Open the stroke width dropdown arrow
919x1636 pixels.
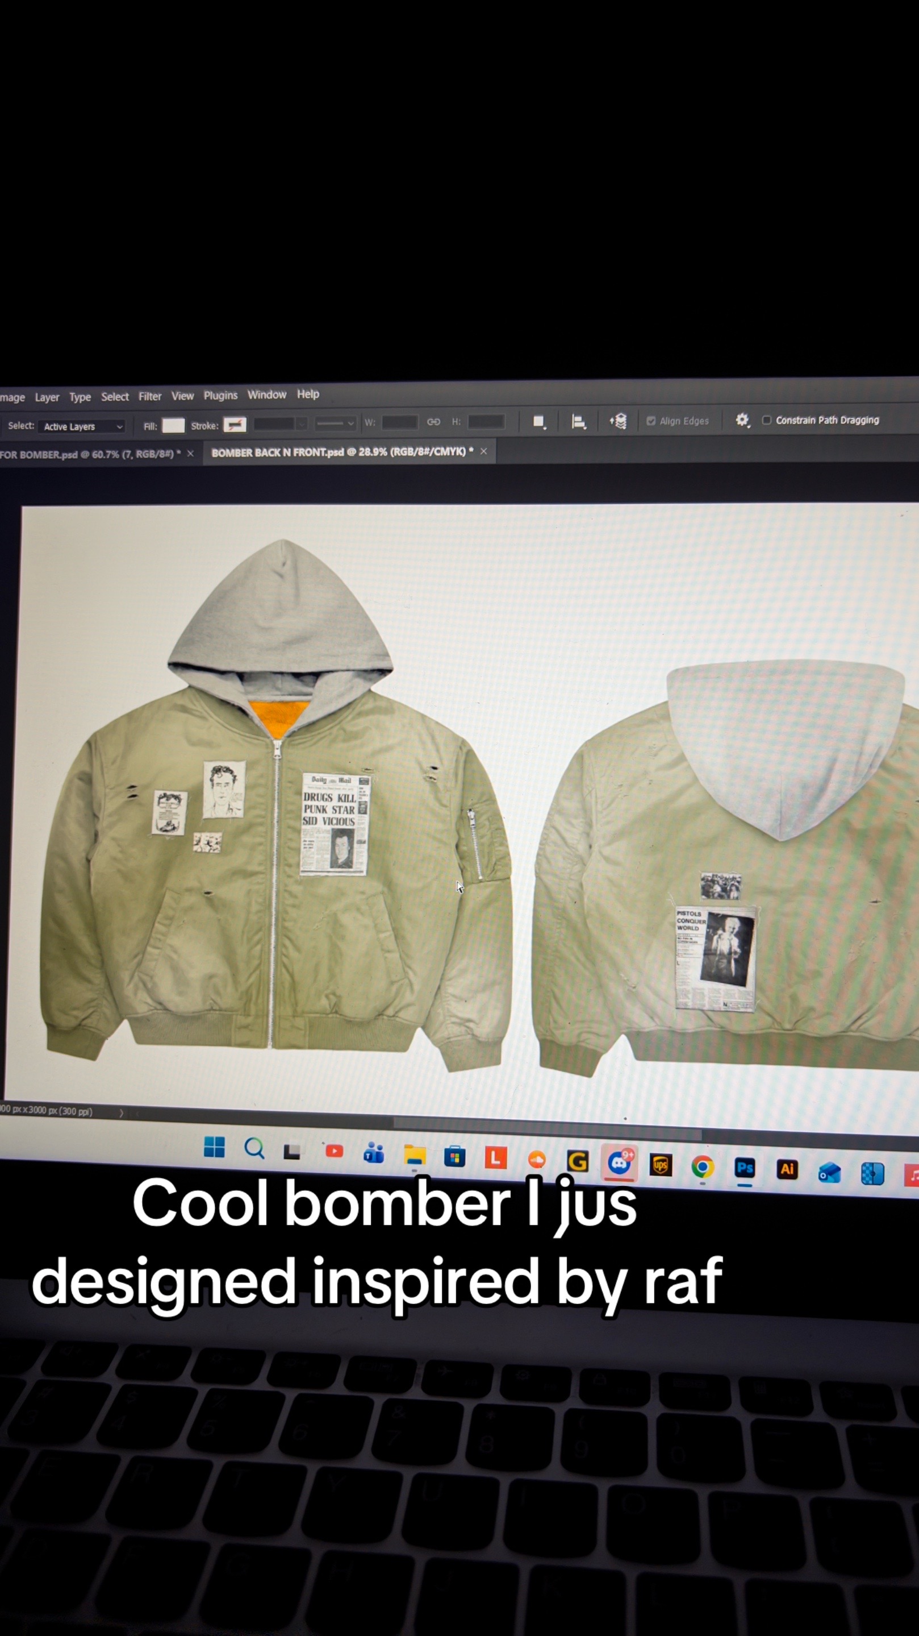(x=302, y=423)
